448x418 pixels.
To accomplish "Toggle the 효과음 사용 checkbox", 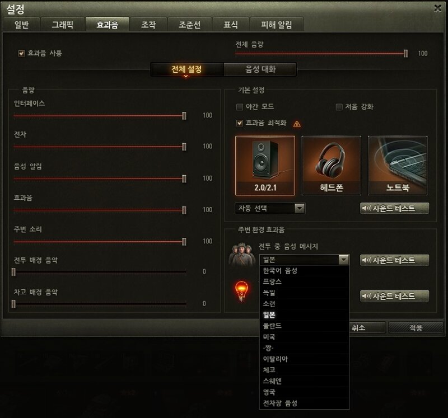I will point(21,53).
